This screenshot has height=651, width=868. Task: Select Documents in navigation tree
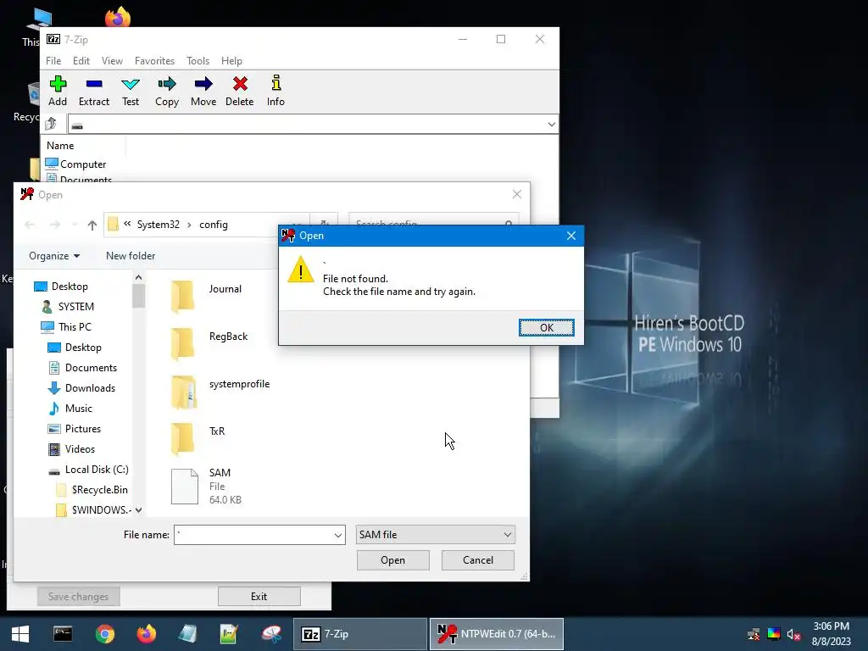click(x=82, y=368)
